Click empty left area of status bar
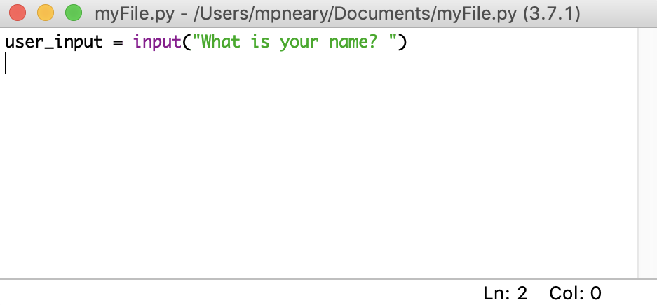The image size is (657, 305). (x=210, y=293)
